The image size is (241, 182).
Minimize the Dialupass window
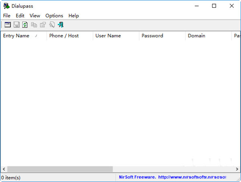pos(197,6)
